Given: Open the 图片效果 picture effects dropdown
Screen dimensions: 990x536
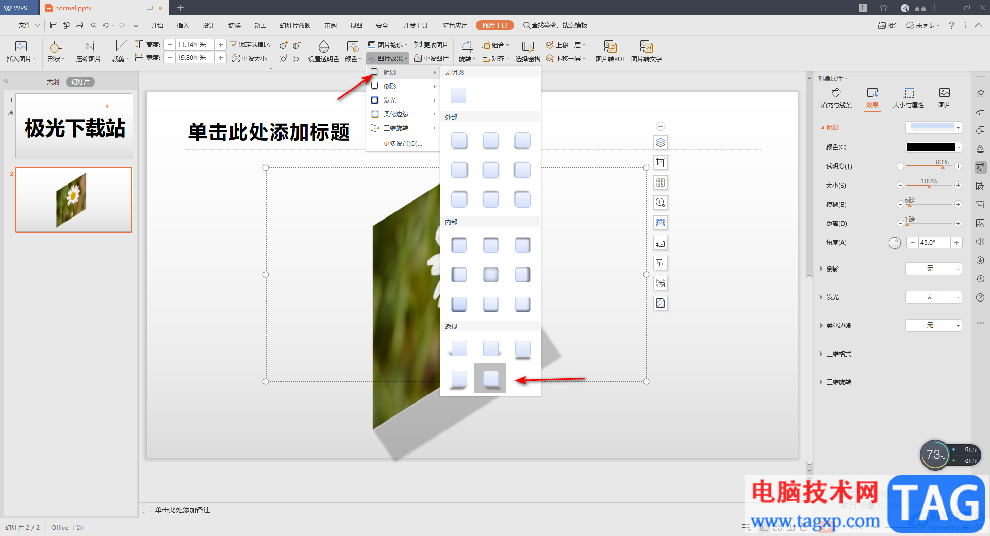Looking at the screenshot, I should click(388, 58).
